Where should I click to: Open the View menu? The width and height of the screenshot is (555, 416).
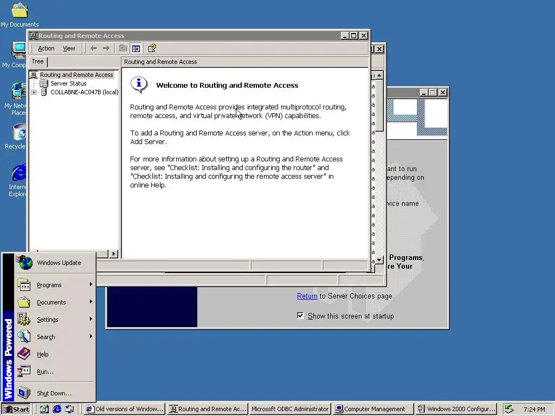(69, 48)
